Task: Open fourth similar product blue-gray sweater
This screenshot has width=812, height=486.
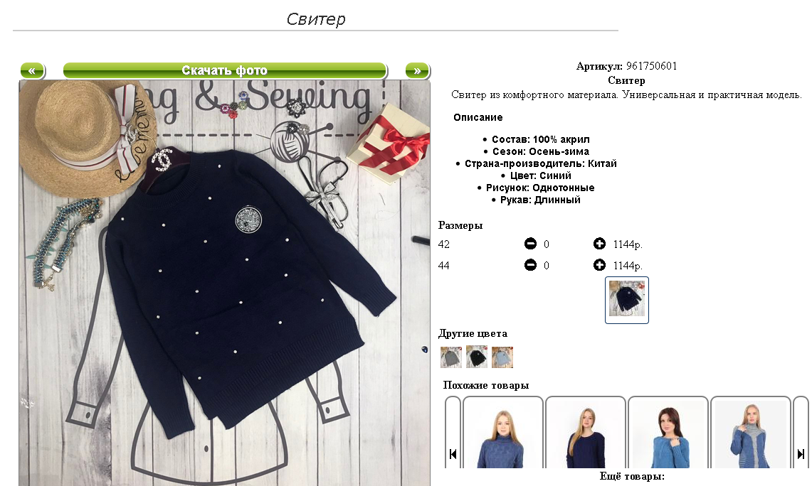Action: 751,433
